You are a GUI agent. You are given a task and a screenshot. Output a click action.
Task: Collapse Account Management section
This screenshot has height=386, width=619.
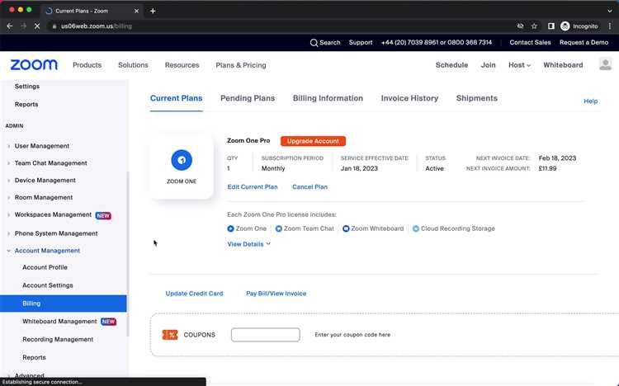pyautogui.click(x=47, y=250)
